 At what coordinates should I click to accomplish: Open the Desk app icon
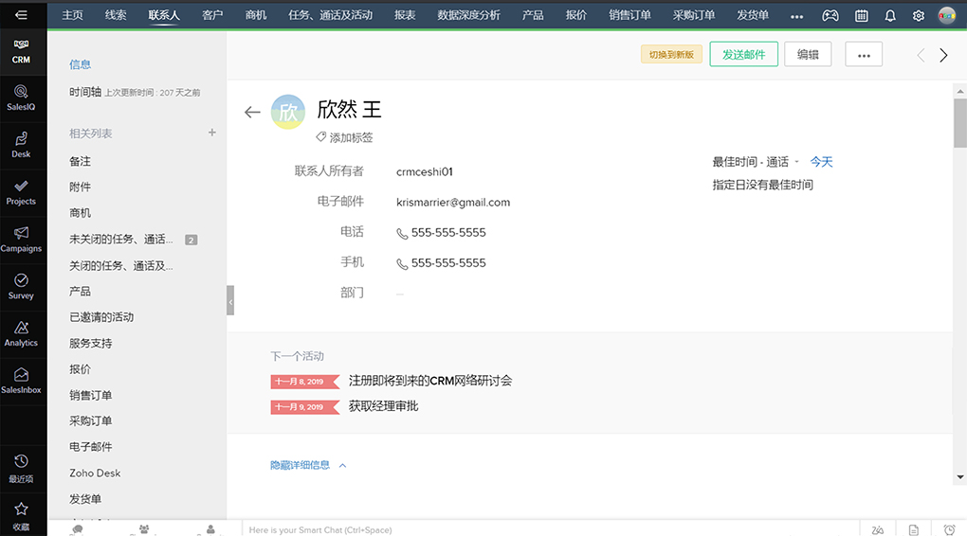tap(21, 145)
